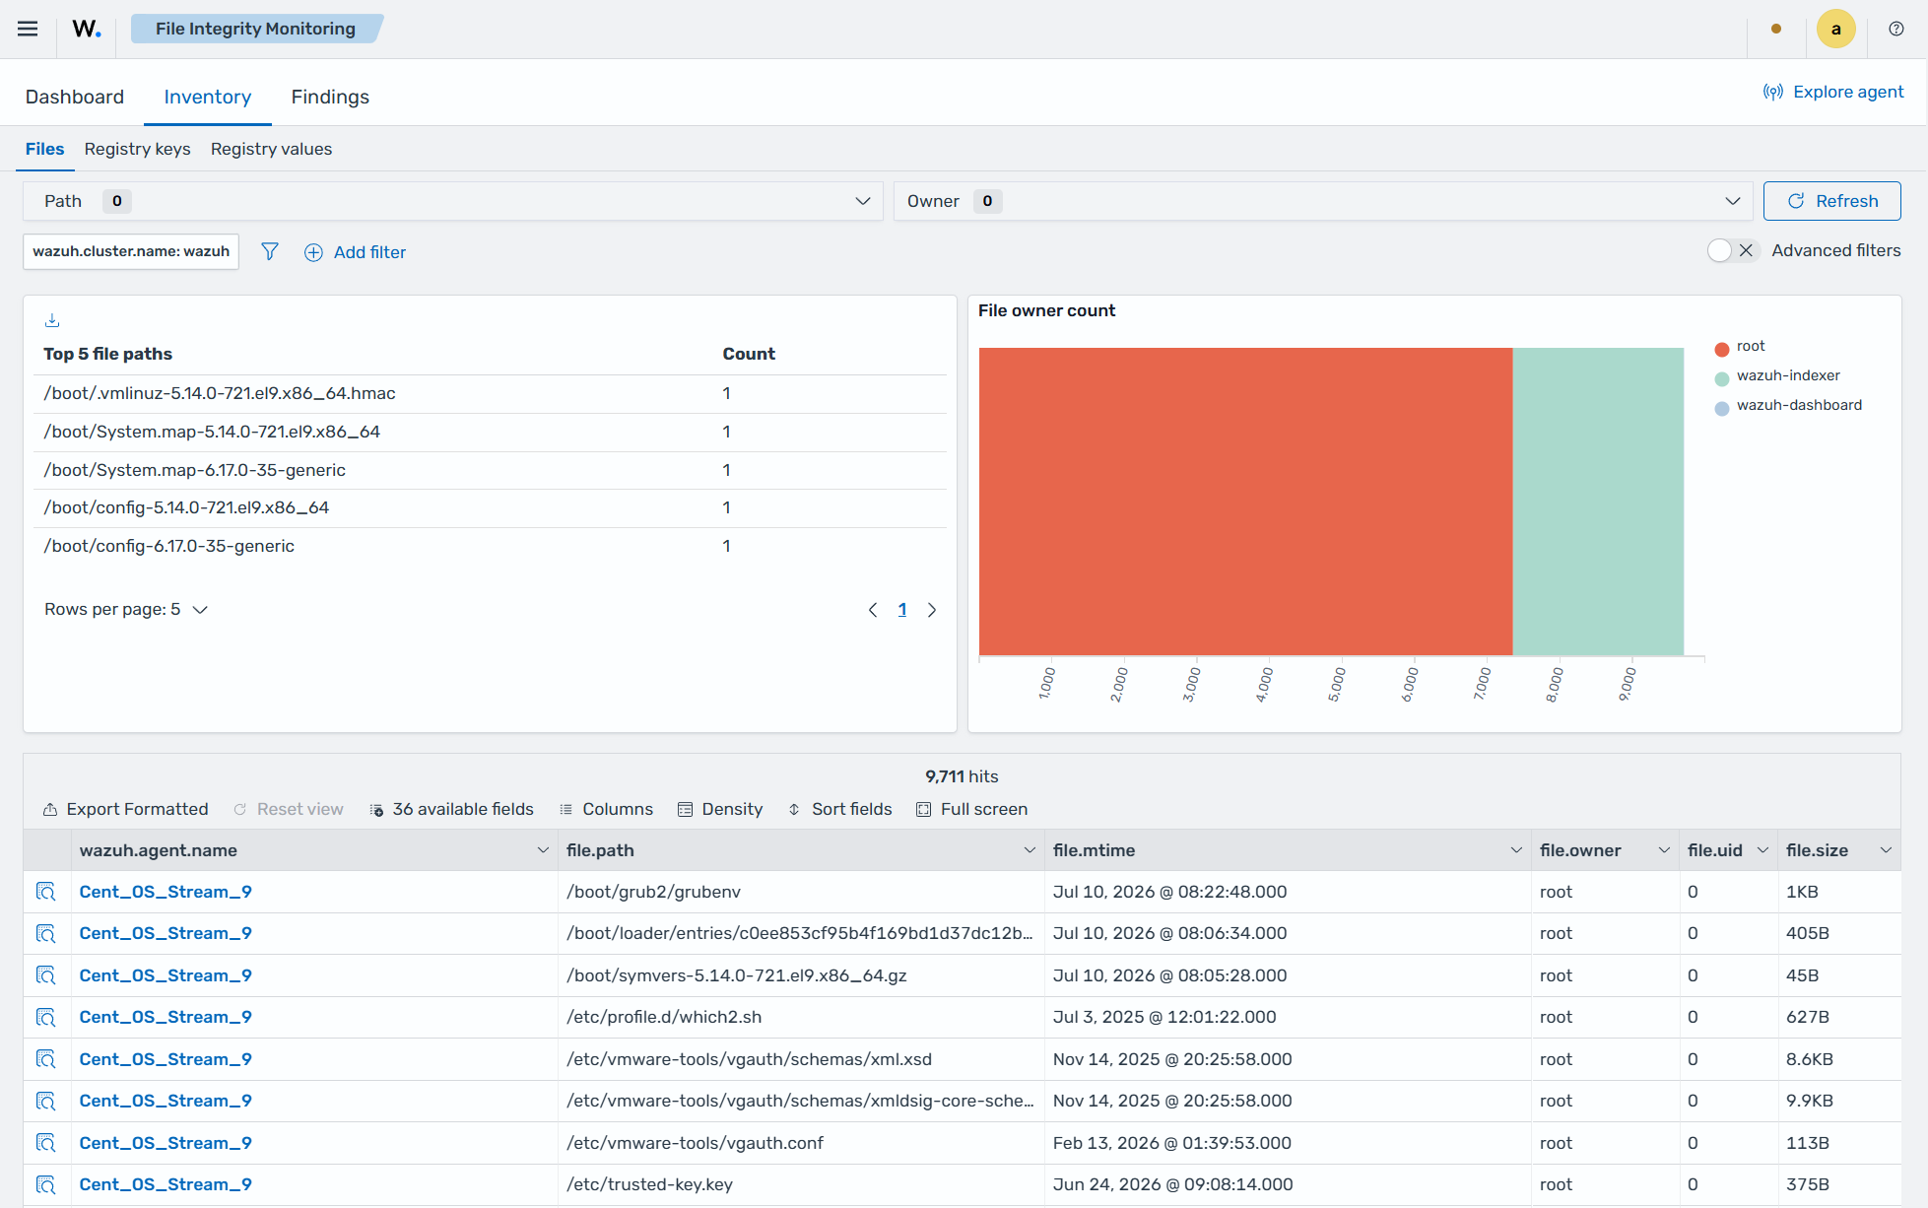Open Cent_OS_Stream_9 agent for grubenv row
Viewport: 1928px width, 1208px height.
(x=166, y=892)
